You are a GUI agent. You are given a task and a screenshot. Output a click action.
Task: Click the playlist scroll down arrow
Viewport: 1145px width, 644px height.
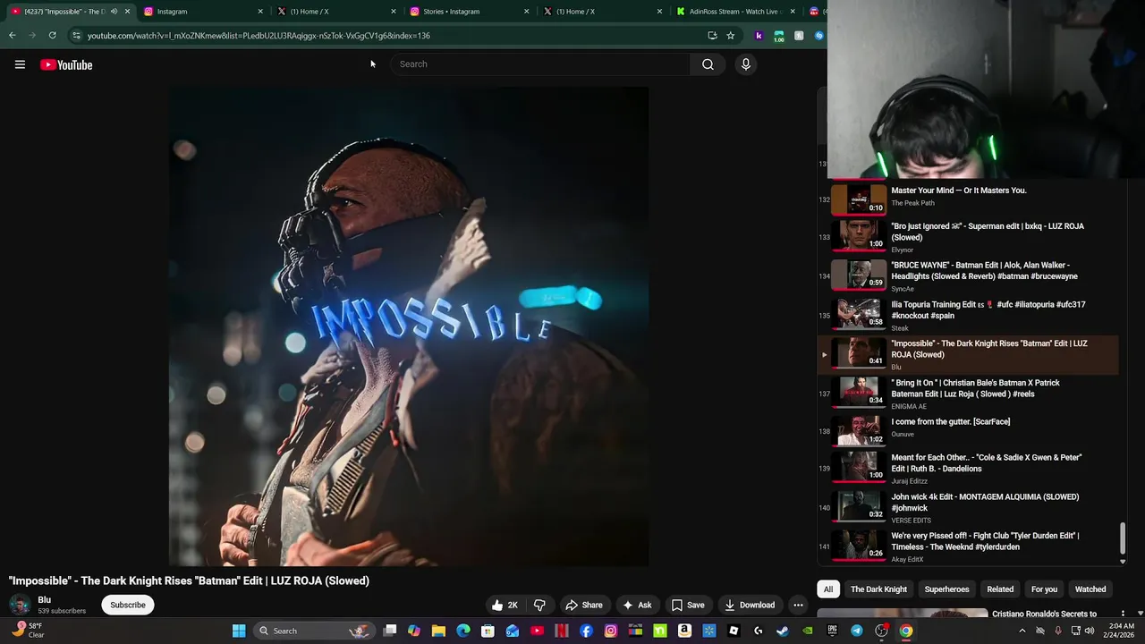(1123, 561)
